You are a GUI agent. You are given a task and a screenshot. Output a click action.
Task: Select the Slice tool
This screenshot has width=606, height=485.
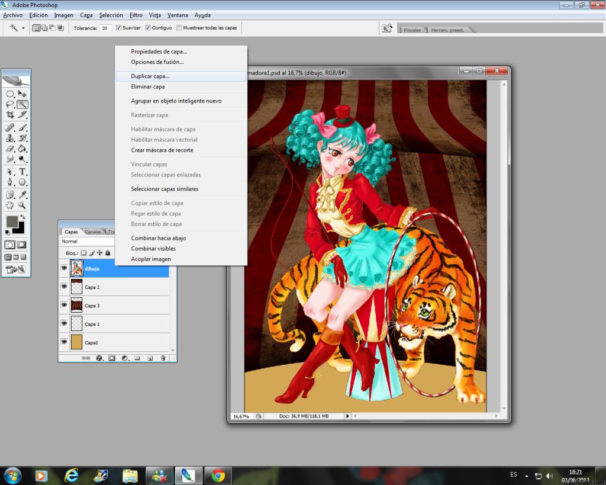[22, 114]
